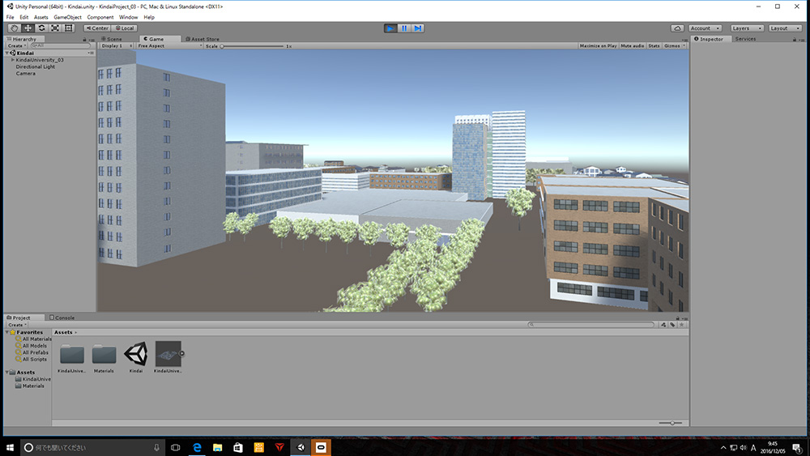The width and height of the screenshot is (810, 456).
Task: Open Microsoft Edge from the taskbar
Action: 196,447
